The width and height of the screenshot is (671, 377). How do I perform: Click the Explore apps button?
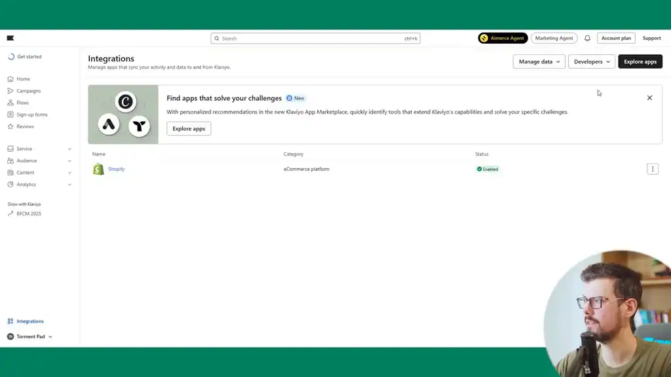click(640, 61)
